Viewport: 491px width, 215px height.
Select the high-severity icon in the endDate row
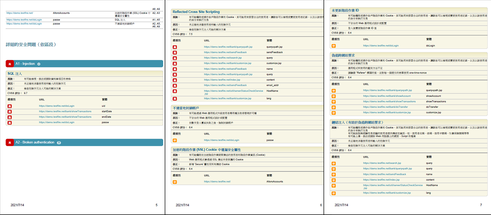coord(10,117)
